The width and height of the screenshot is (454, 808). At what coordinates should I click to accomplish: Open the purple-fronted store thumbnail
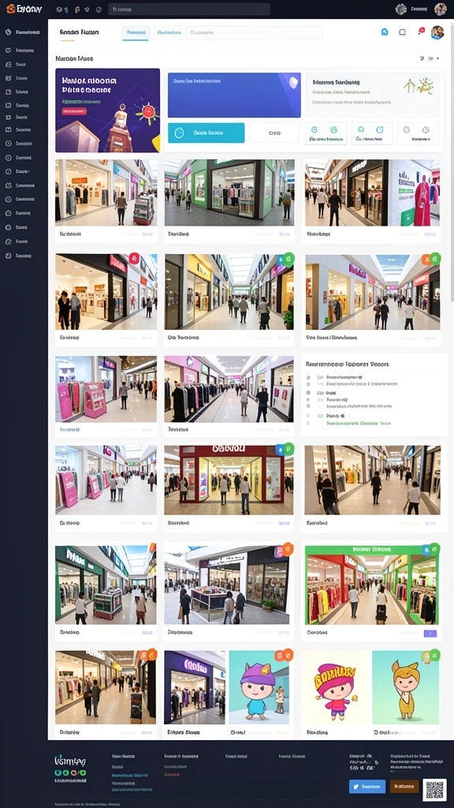click(x=195, y=687)
